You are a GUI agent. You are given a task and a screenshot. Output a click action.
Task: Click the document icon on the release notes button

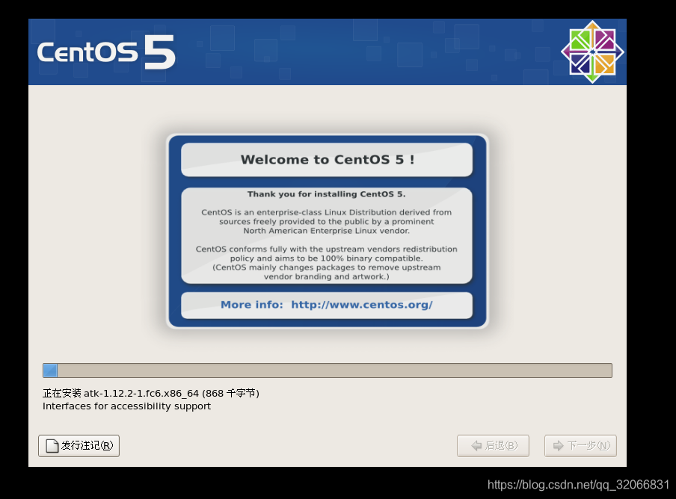tap(52, 446)
